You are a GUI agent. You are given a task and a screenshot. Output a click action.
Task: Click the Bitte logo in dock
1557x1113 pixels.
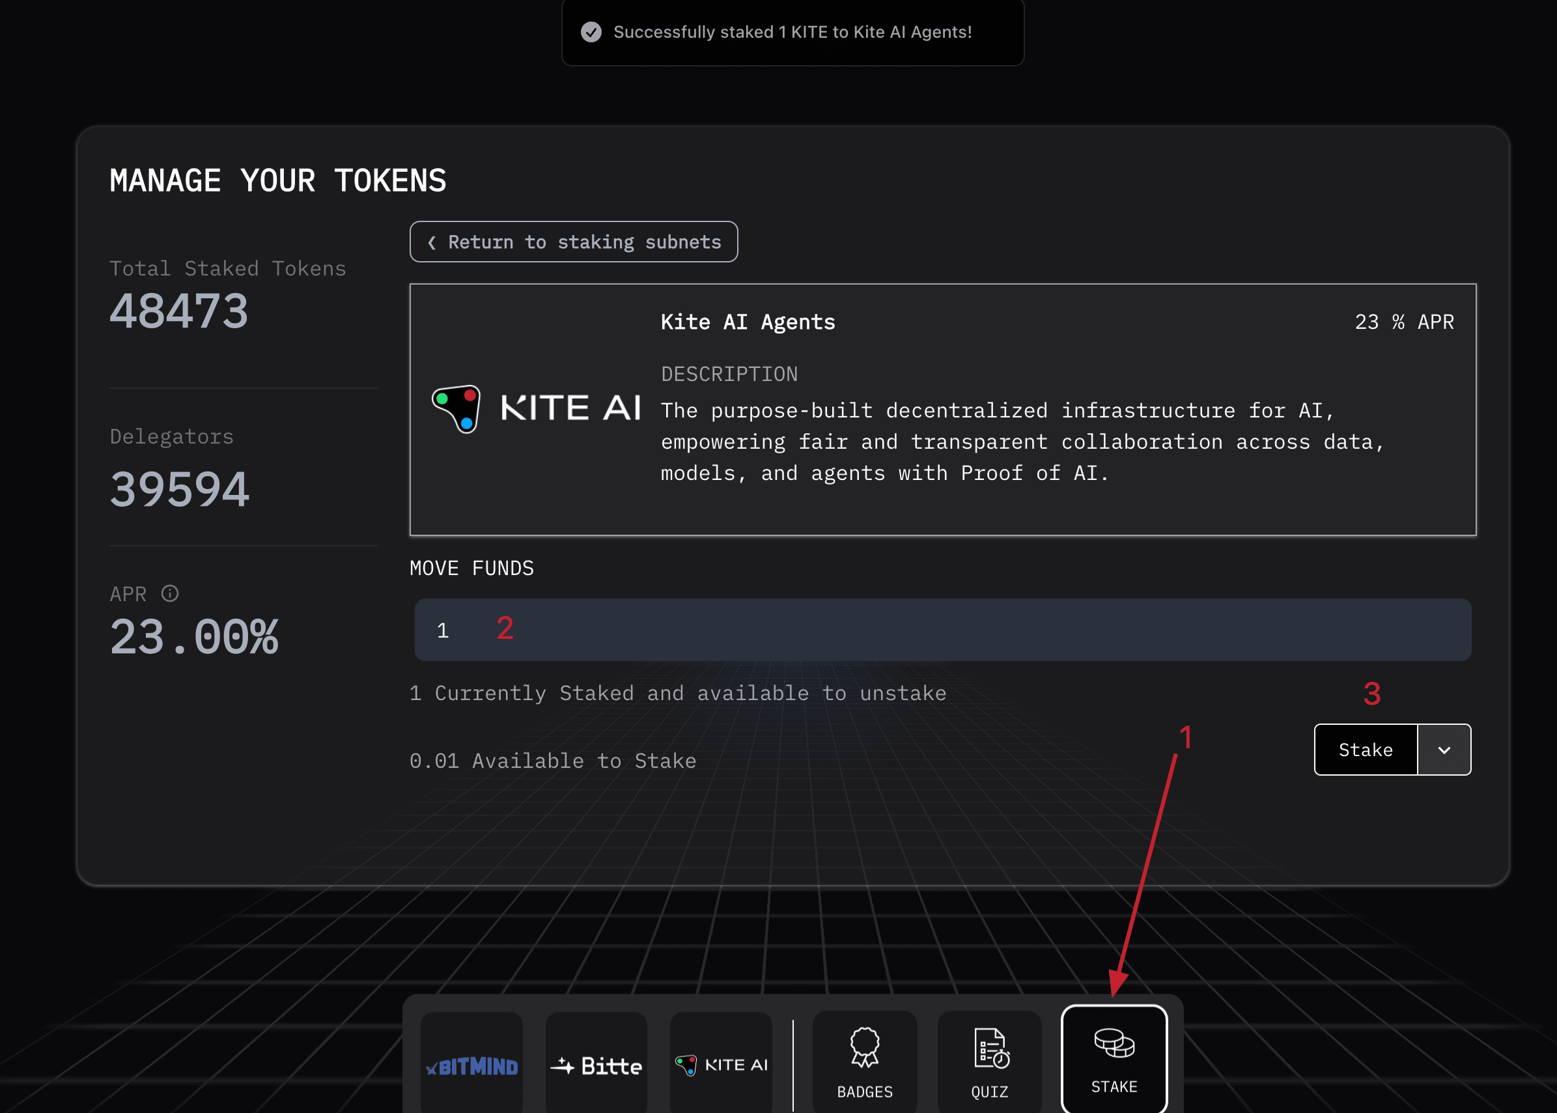pos(596,1065)
